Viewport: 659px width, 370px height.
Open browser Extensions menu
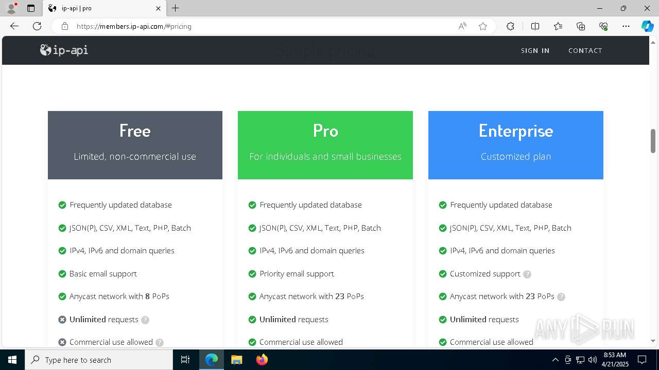point(510,26)
